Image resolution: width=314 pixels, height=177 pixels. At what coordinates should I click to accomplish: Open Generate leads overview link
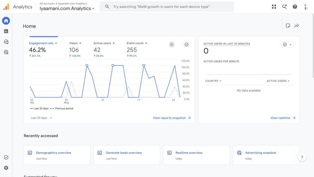[x=124, y=152]
